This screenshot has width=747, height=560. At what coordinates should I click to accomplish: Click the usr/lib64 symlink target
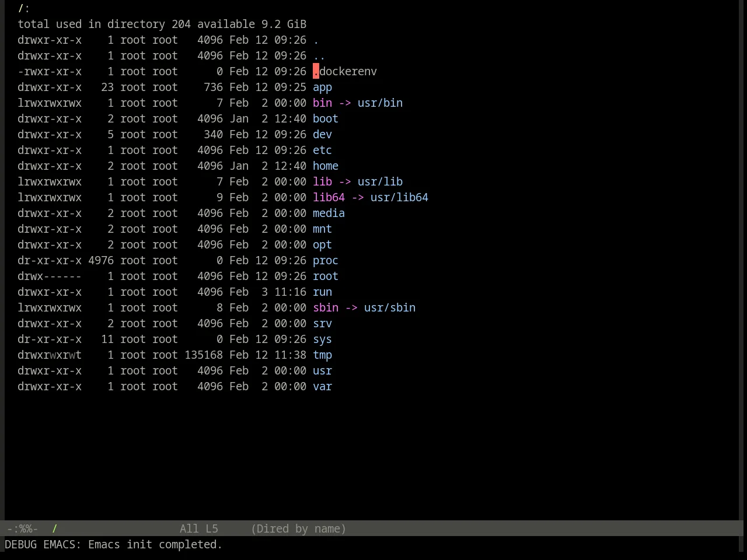[x=399, y=198]
